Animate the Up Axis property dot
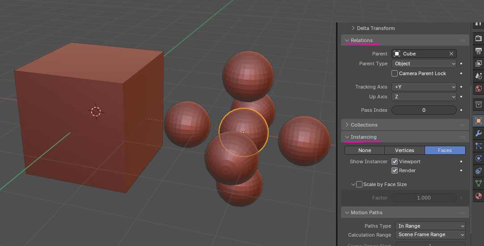The image size is (484, 246). (x=461, y=97)
